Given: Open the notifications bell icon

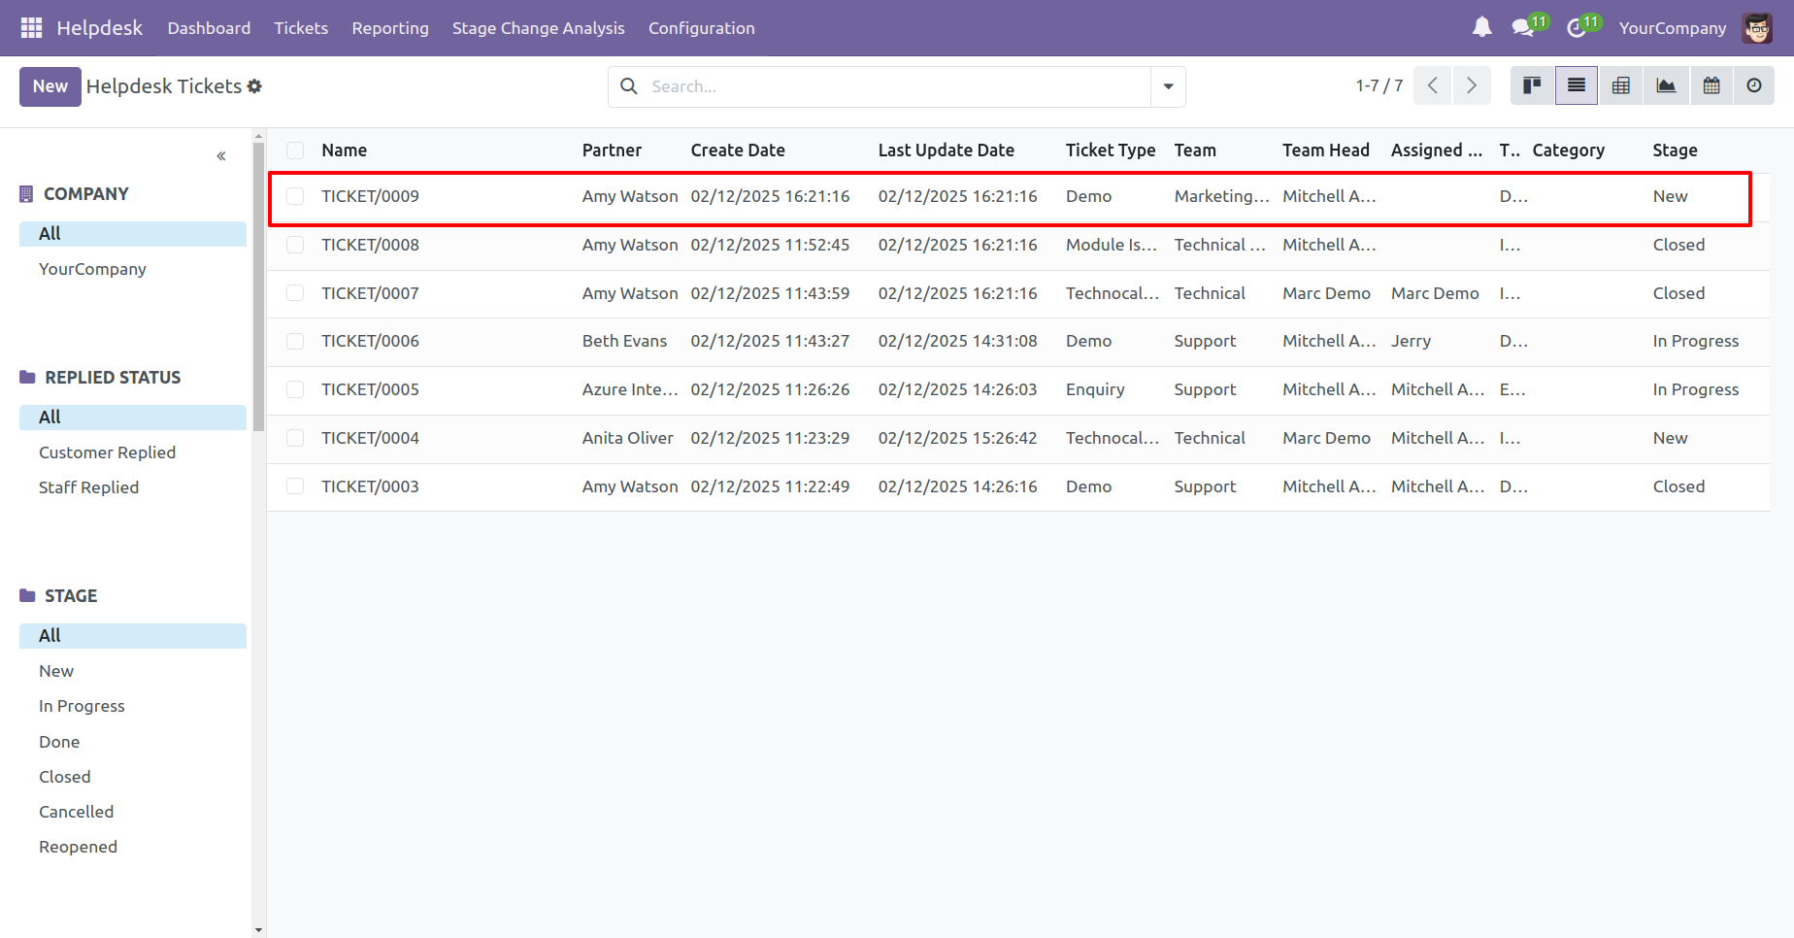Looking at the screenshot, I should click(x=1481, y=28).
